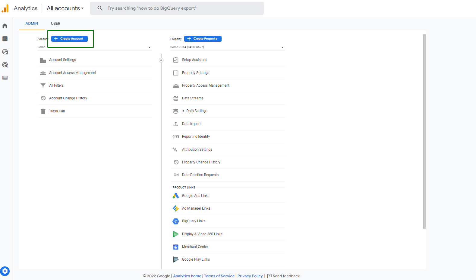The width and height of the screenshot is (476, 280).
Task: Click the Property Access Management people icon
Action: pyautogui.click(x=176, y=86)
